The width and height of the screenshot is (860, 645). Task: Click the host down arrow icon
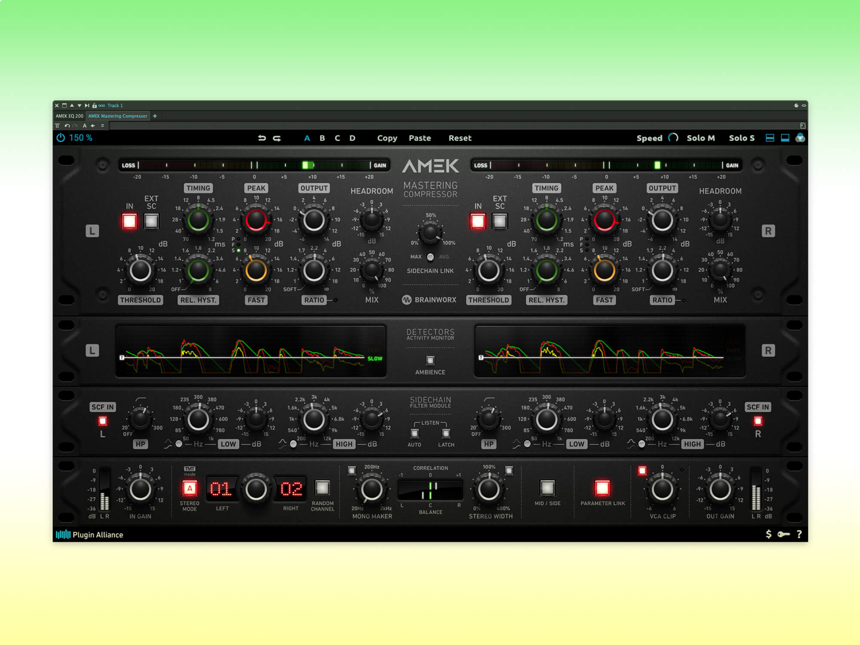point(80,105)
